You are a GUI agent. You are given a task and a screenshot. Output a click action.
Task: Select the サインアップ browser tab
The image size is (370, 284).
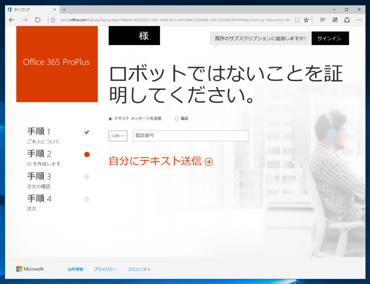tap(32, 10)
